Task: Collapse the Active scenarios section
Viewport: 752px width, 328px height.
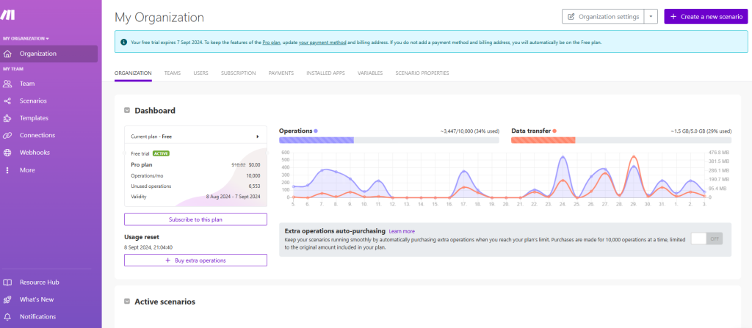Action: 127,302
